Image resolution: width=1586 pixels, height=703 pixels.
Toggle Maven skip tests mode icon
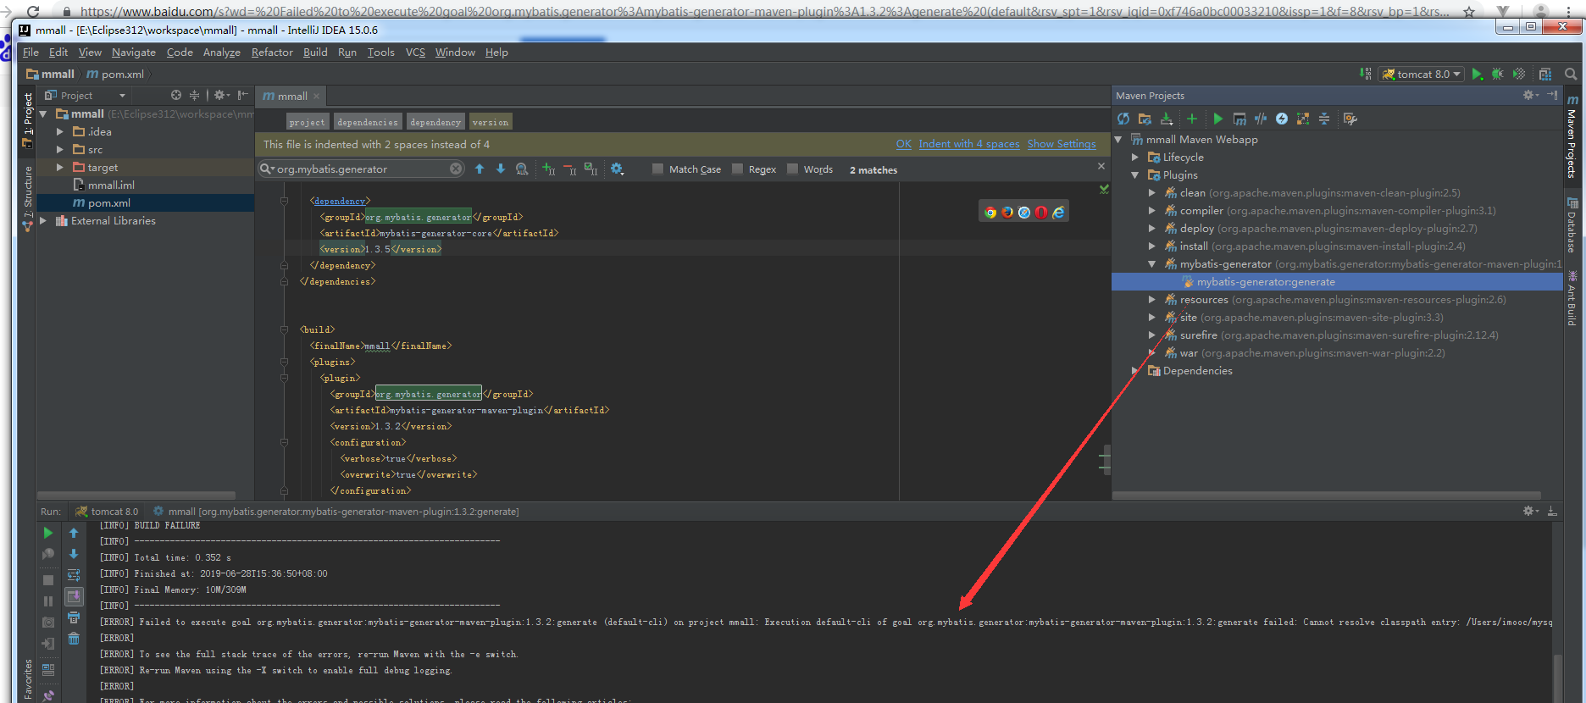pos(1282,119)
